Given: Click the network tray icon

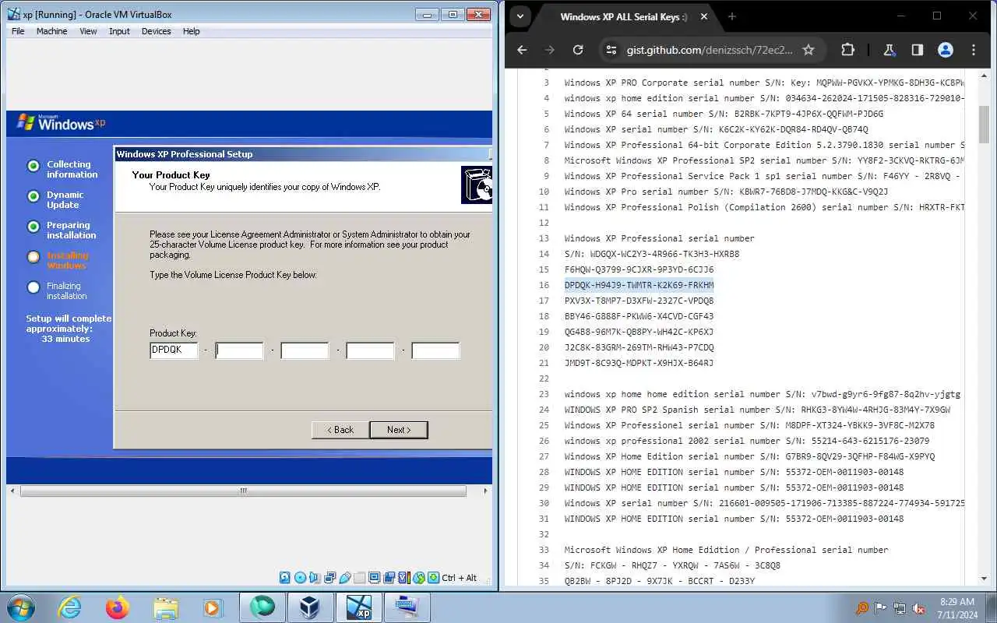Looking at the screenshot, I should coord(900,607).
